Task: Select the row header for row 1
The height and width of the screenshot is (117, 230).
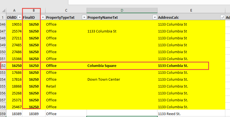Action: coord(3,17)
